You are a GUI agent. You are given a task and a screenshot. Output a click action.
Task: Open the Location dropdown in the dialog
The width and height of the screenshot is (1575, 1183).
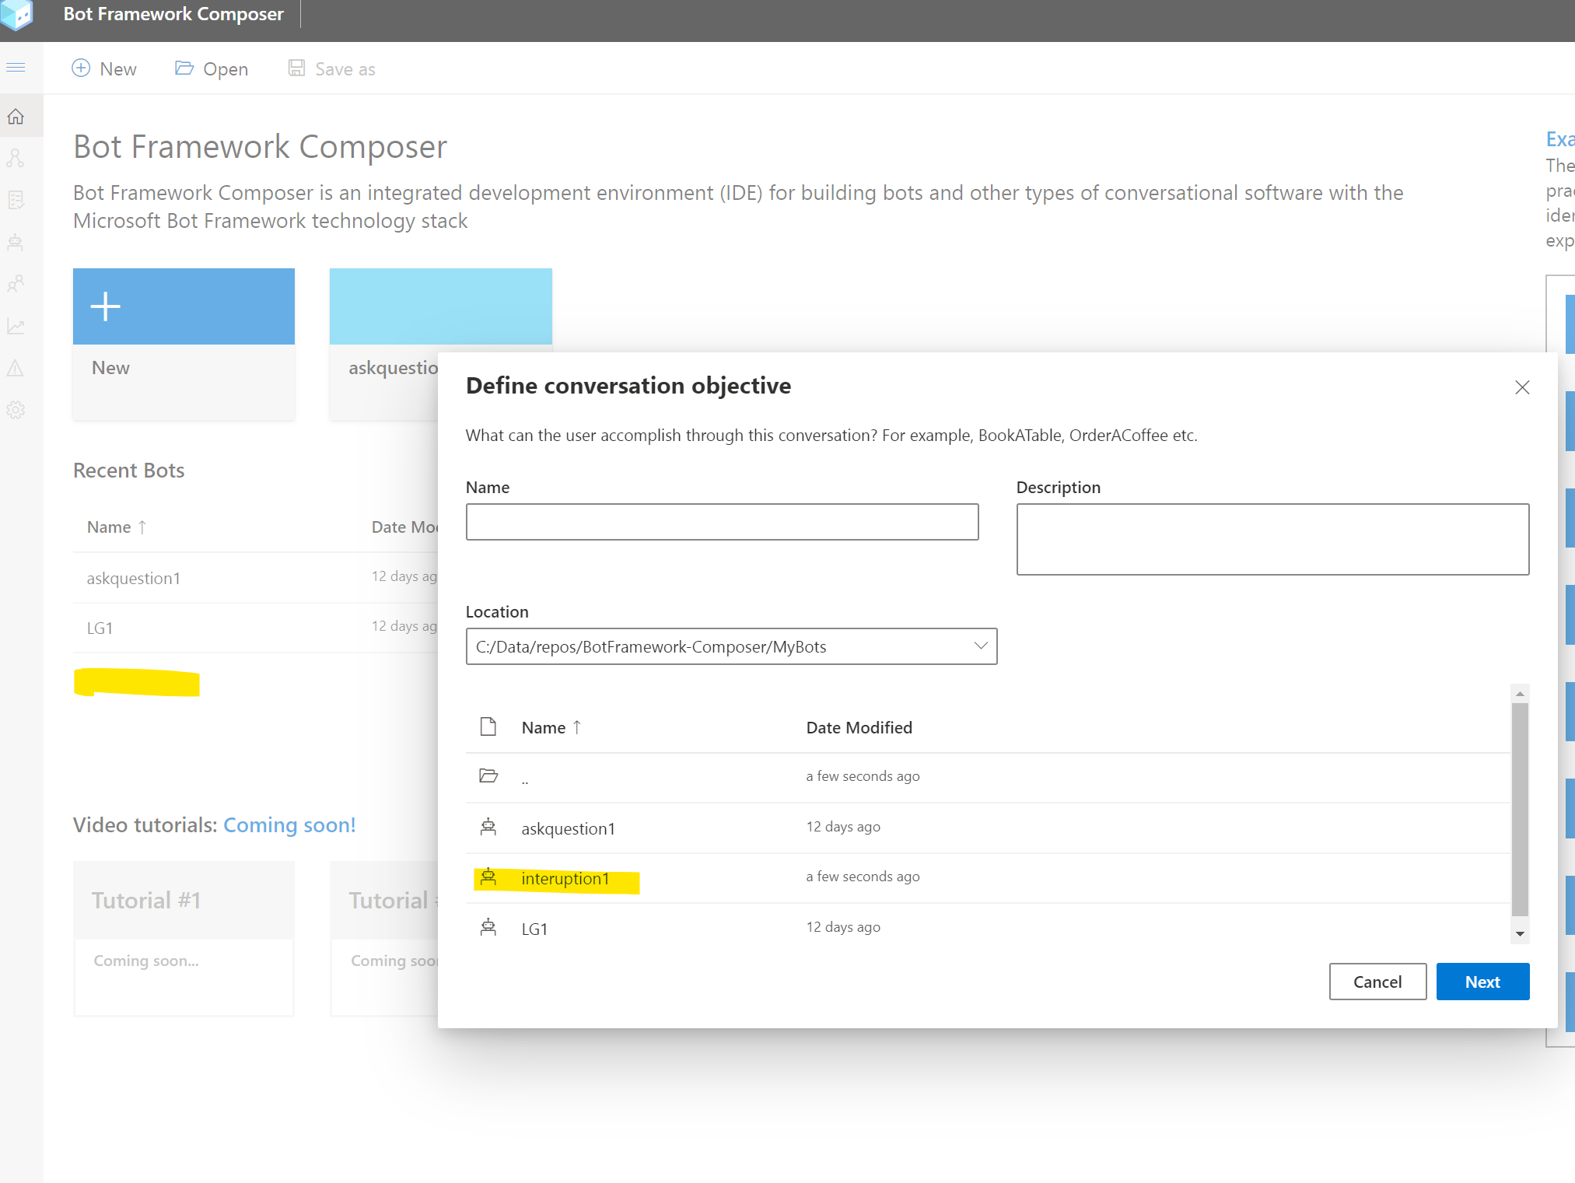tap(979, 646)
